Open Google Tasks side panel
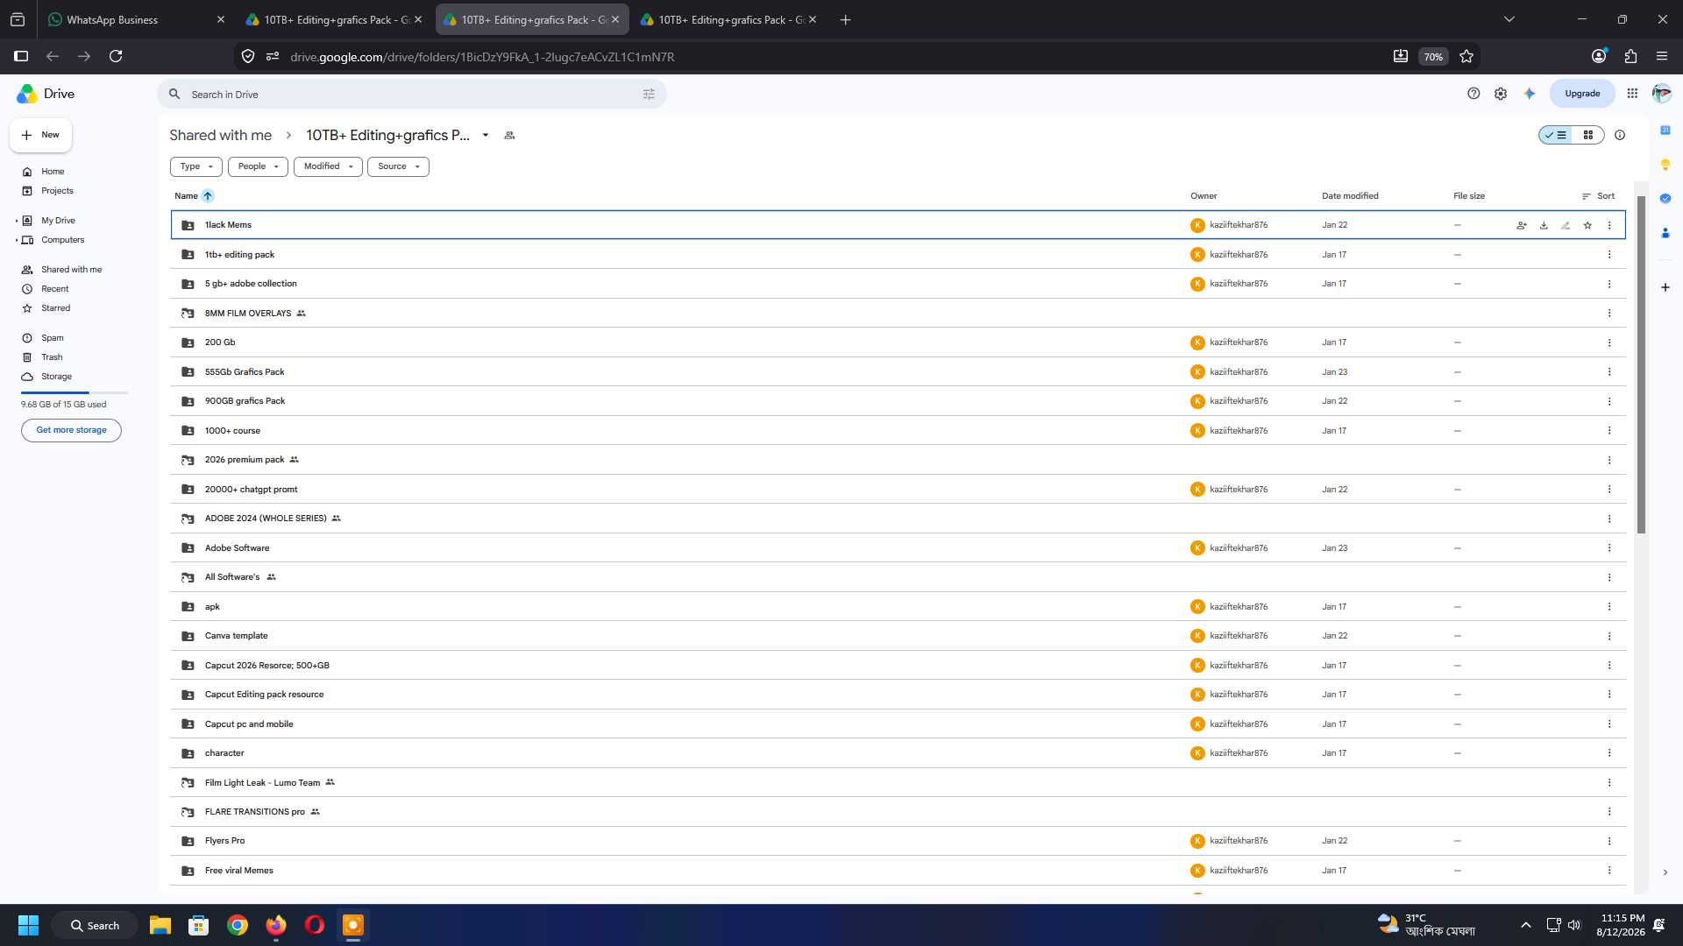Viewport: 1683px width, 946px height. pyautogui.click(x=1665, y=199)
